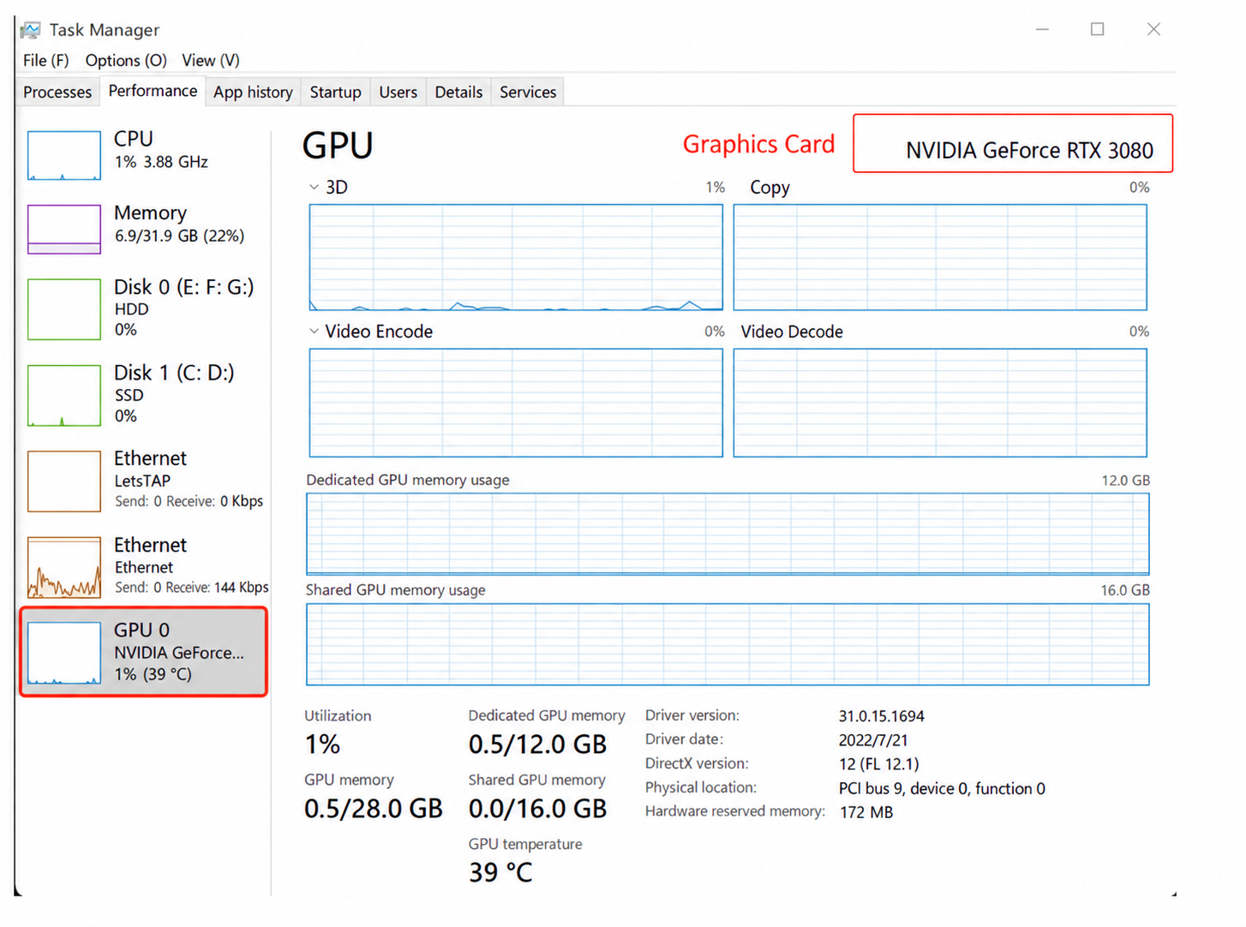Image resolution: width=1246 pixels, height=927 pixels.
Task: Click the Dedicated GPU memory usage graph
Action: (728, 534)
